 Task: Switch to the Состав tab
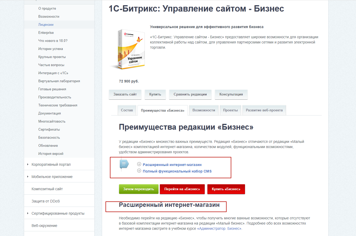click(x=127, y=110)
